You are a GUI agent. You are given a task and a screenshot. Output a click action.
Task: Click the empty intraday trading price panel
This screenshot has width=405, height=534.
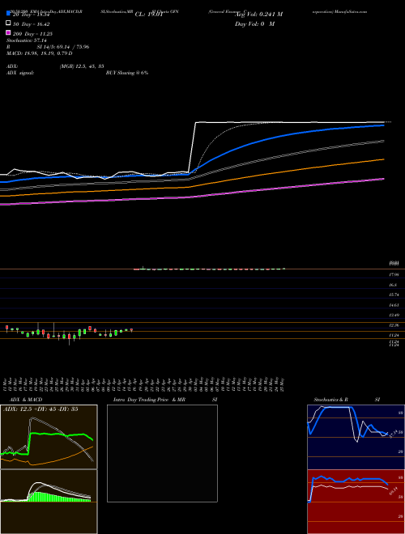[162, 453]
